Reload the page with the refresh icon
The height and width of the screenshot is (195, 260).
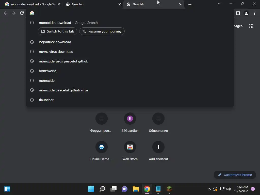tap(22, 13)
